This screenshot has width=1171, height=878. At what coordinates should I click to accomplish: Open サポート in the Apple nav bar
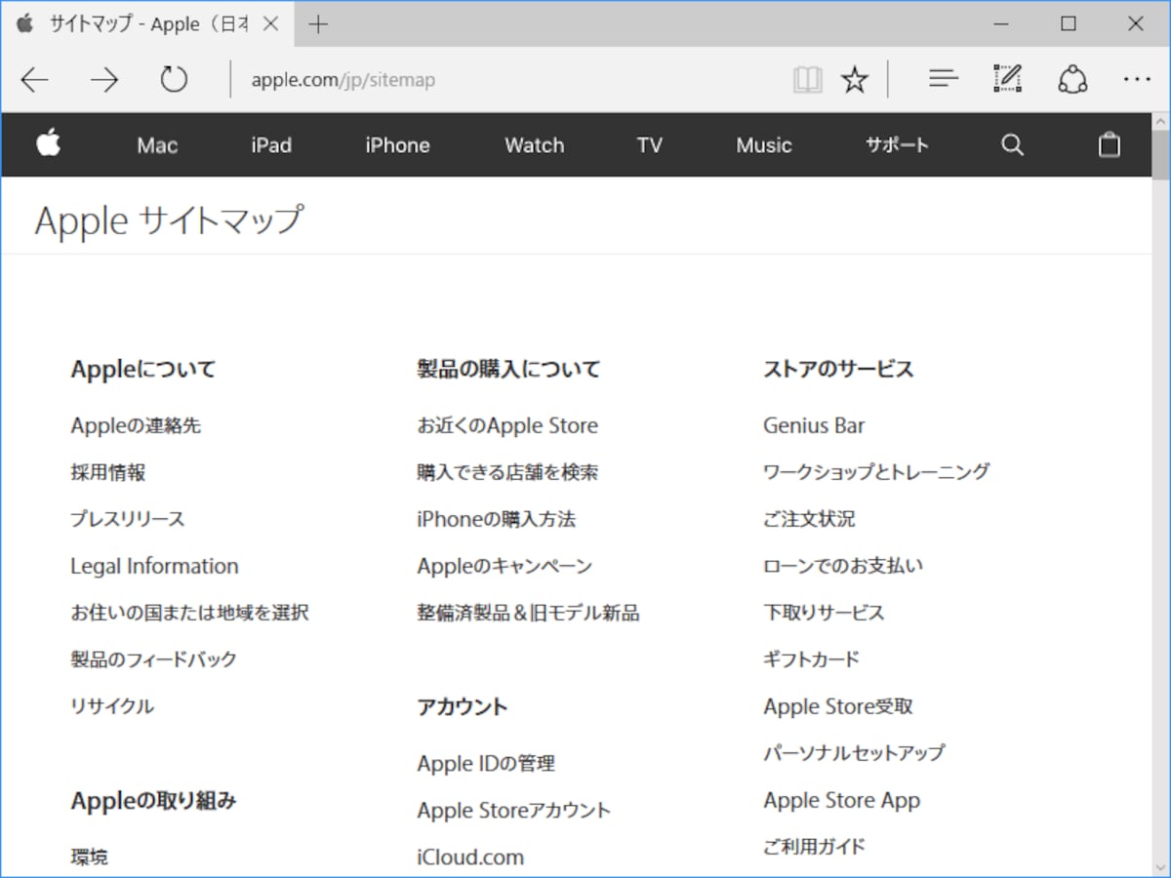(x=897, y=145)
